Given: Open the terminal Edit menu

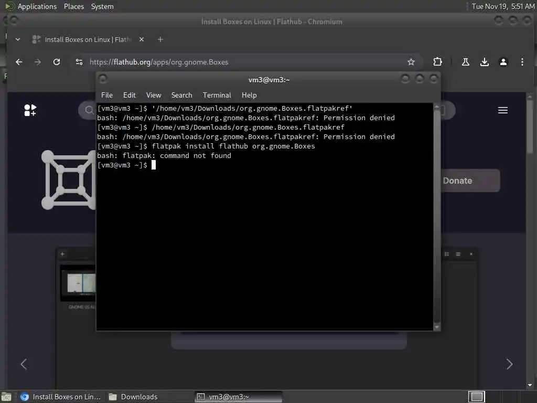Looking at the screenshot, I should [x=130, y=96].
